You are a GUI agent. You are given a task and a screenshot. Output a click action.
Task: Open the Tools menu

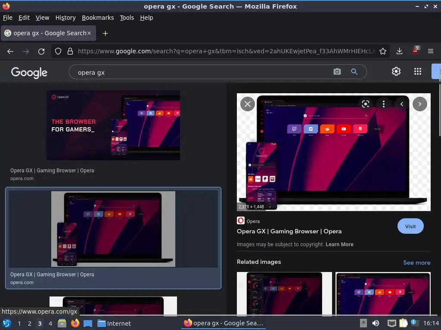tap(127, 18)
